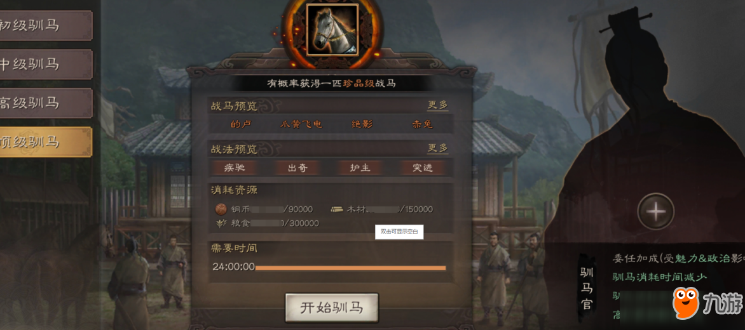Select the 突进 tactic button

[422, 168]
